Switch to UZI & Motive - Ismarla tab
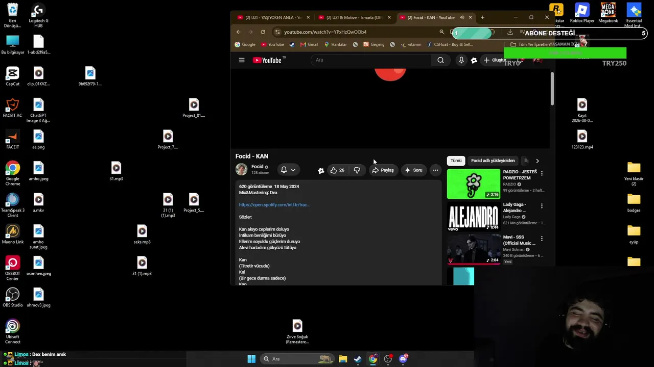This screenshot has height=367, width=654. (x=354, y=17)
